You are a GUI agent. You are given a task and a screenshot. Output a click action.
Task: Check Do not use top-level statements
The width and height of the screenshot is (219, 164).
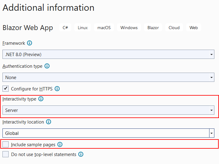pyautogui.click(x=6, y=154)
